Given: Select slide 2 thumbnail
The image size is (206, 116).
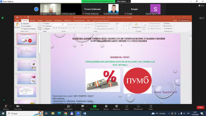Looking at the screenshot, I should point(27,52).
